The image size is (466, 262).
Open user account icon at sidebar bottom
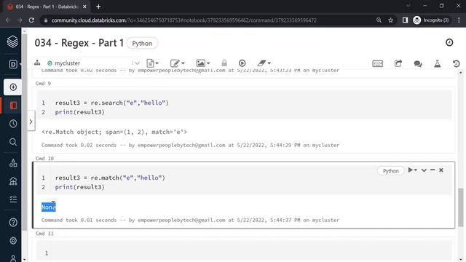[13, 258]
